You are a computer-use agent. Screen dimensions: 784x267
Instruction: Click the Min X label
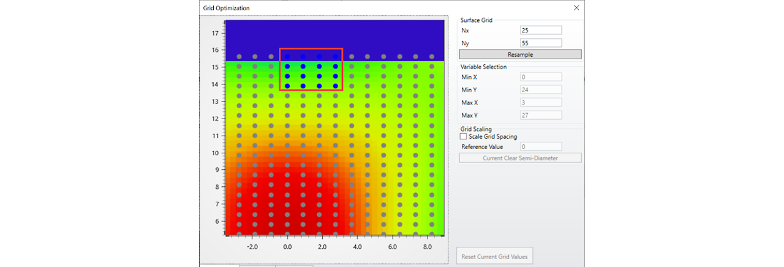click(469, 77)
